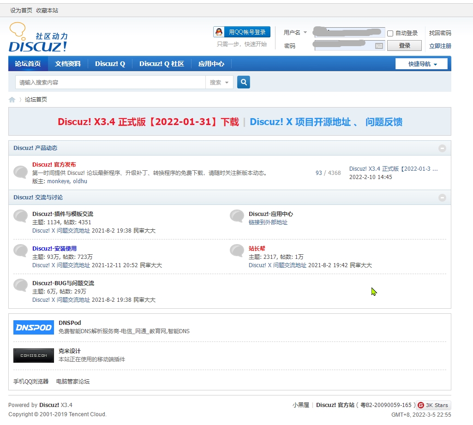Screen dimensions: 473x425
Task: Click the forum icon beside Discuz!-应用中心
Action: coord(237,216)
